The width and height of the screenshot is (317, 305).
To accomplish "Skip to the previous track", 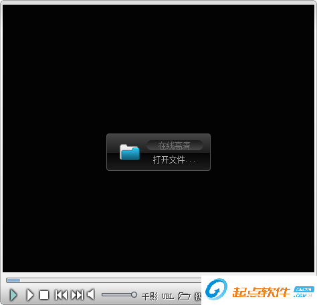I will click(61, 295).
